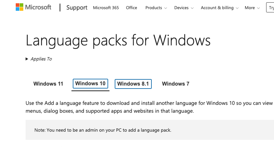Image resolution: width=274 pixels, height=147 pixels.
Task: Click the chevron arrow next to More
Action: click(259, 8)
